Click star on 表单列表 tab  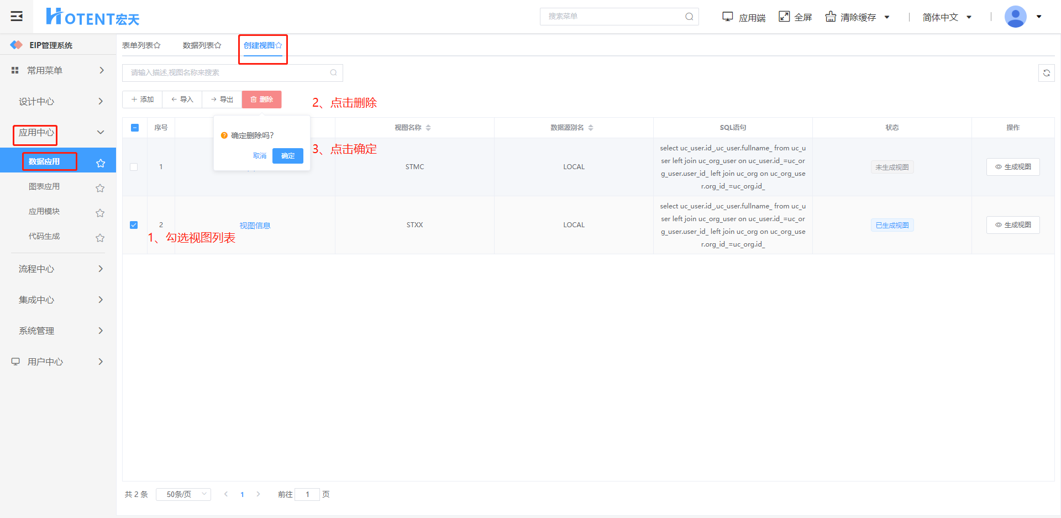pos(157,45)
